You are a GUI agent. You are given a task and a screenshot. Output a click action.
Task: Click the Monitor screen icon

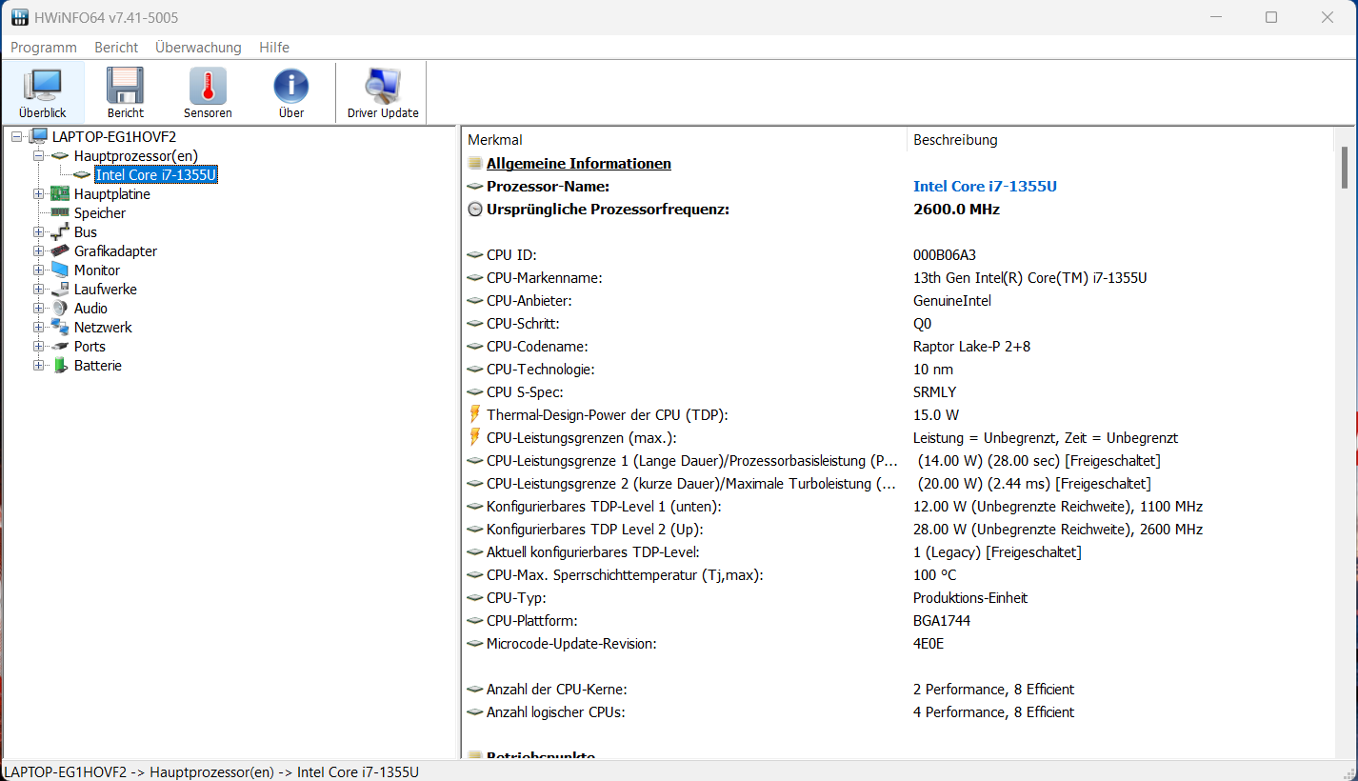tap(60, 270)
